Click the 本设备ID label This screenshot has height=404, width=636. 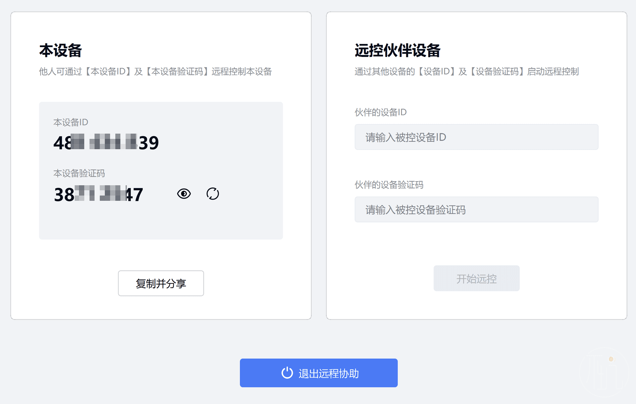click(x=71, y=123)
